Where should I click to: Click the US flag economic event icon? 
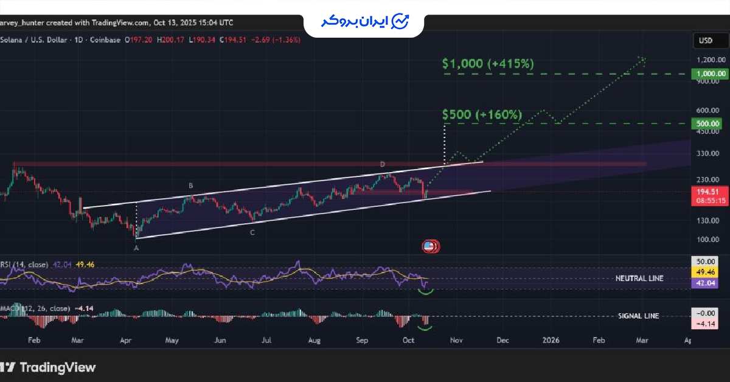(x=429, y=246)
